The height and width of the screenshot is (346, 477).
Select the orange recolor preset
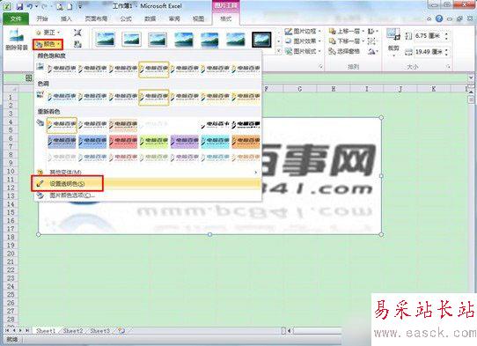(246, 142)
